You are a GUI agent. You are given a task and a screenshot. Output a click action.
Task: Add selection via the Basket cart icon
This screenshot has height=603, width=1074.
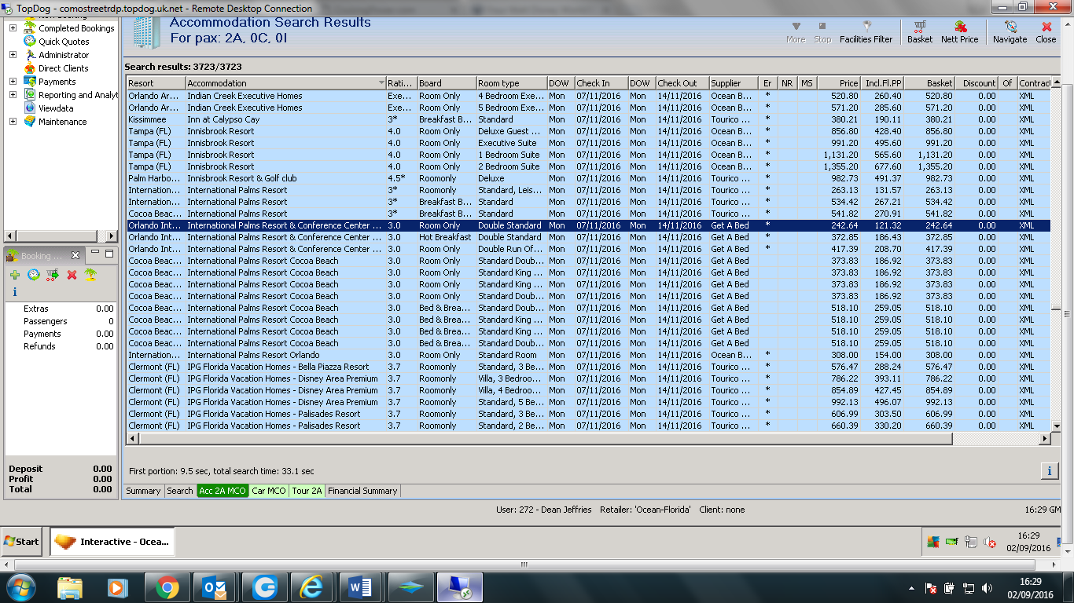click(920, 32)
